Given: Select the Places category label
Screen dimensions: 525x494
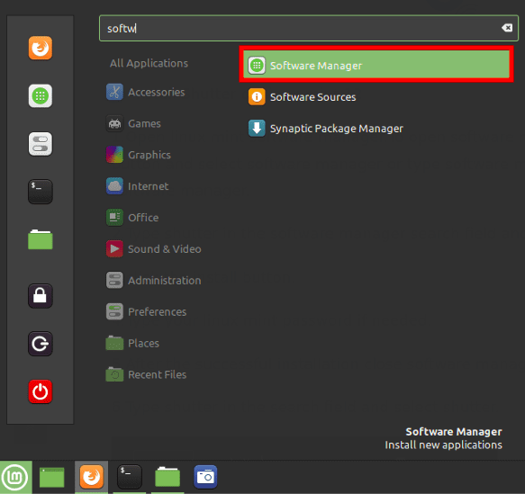Looking at the screenshot, I should [144, 343].
